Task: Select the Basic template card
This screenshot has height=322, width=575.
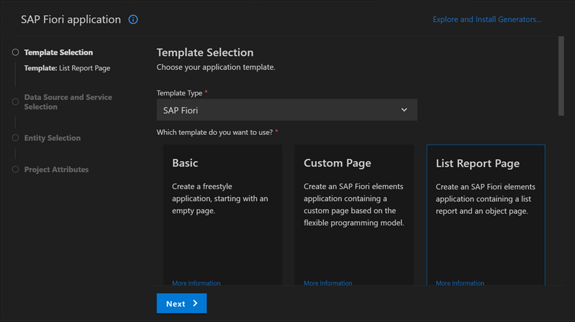Action: pyautogui.click(x=223, y=214)
